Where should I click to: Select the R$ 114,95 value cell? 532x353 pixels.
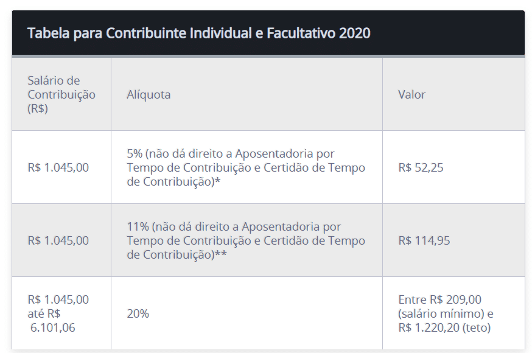[453, 240]
